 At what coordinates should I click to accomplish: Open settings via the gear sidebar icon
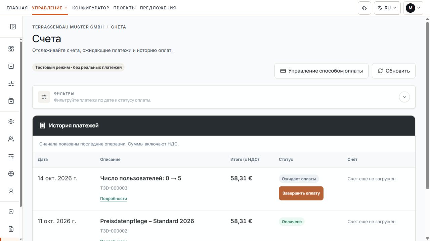[x=11, y=122]
